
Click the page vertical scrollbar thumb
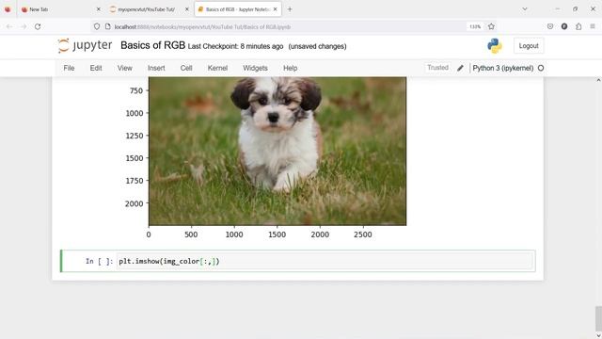(598, 319)
